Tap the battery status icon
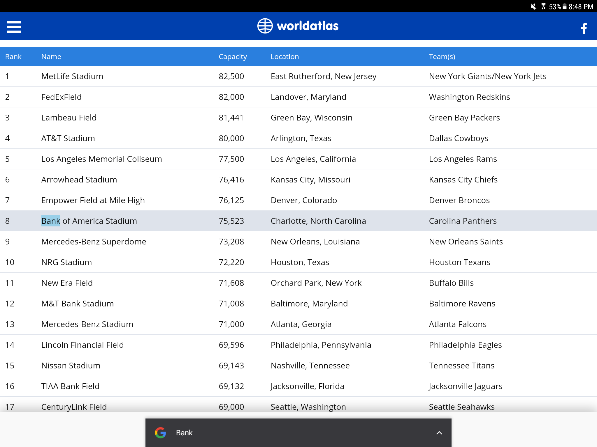This screenshot has width=597, height=447. click(565, 6)
